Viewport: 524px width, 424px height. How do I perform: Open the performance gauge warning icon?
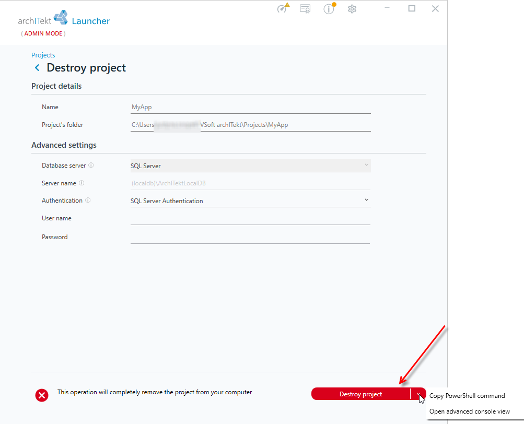(283, 8)
